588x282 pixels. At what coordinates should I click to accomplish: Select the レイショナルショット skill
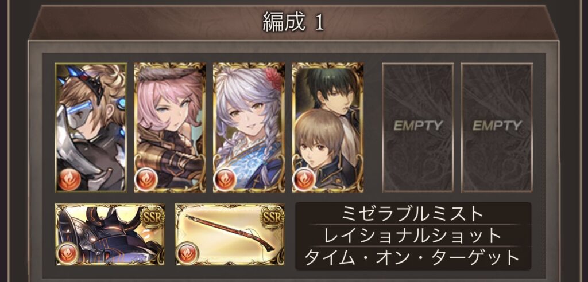pos(413,236)
